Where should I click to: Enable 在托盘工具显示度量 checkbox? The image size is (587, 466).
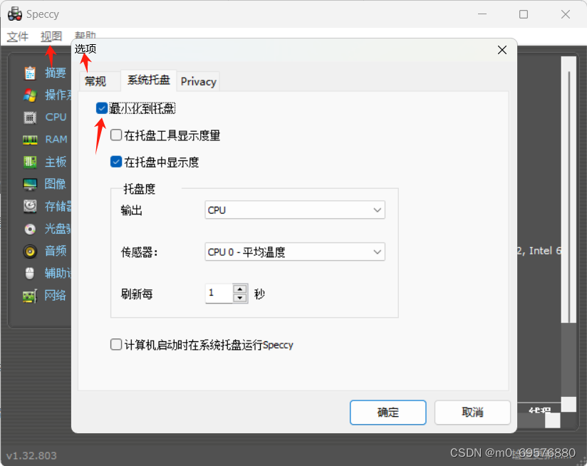coord(116,135)
